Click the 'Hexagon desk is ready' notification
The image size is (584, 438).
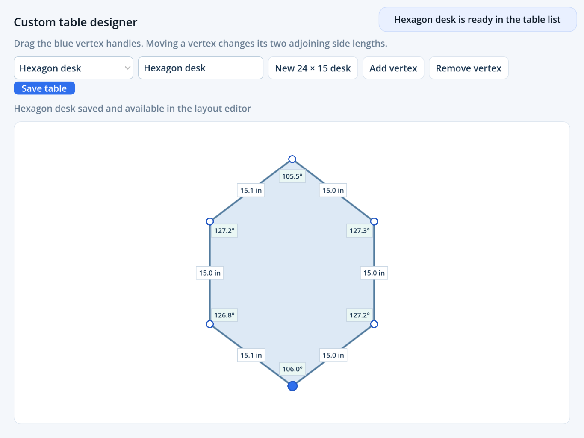coord(478,20)
